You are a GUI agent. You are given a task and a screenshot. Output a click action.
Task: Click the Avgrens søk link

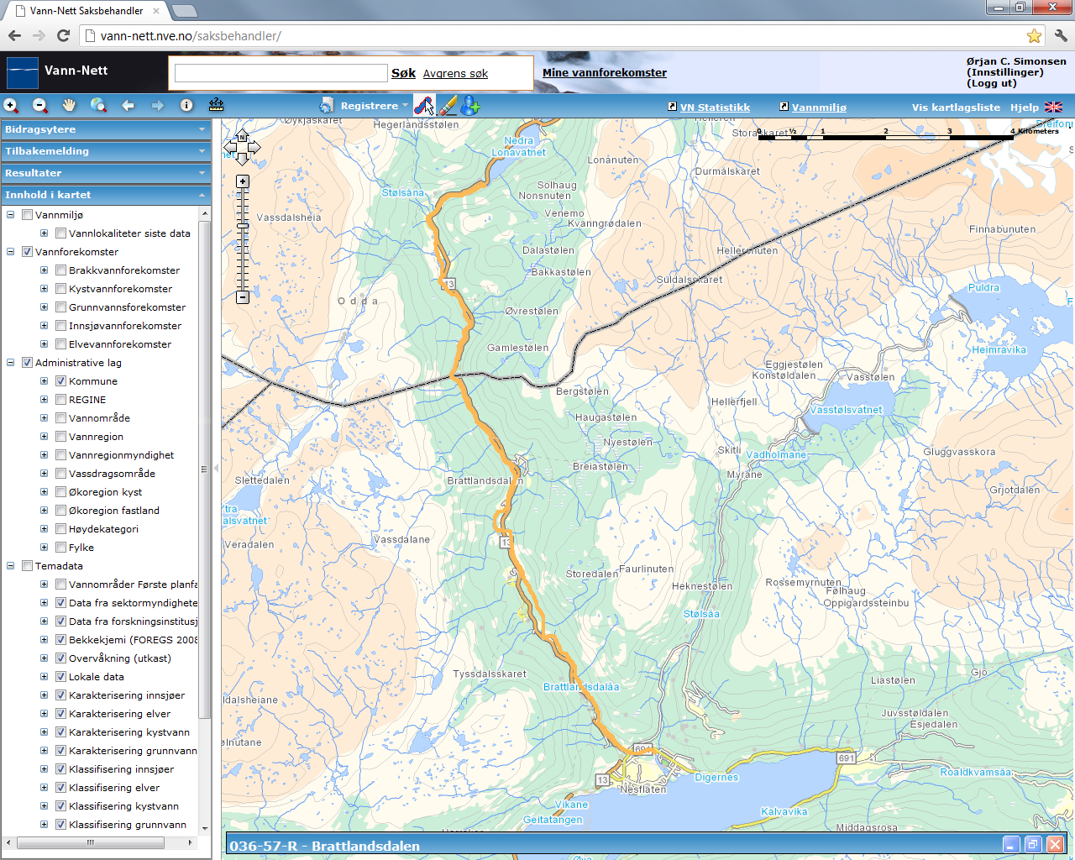(x=455, y=74)
